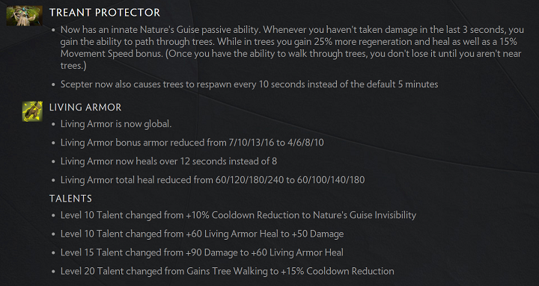The height and width of the screenshot is (286, 539).
Task: Click Level 20 +15% Cooldown Reduction talent line
Action: (228, 271)
